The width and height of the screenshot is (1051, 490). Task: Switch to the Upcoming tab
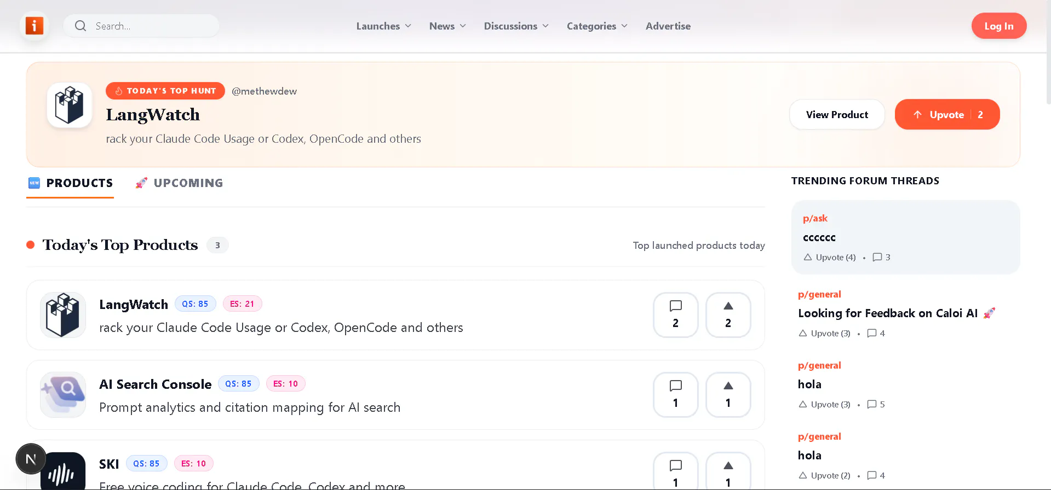[x=179, y=183]
